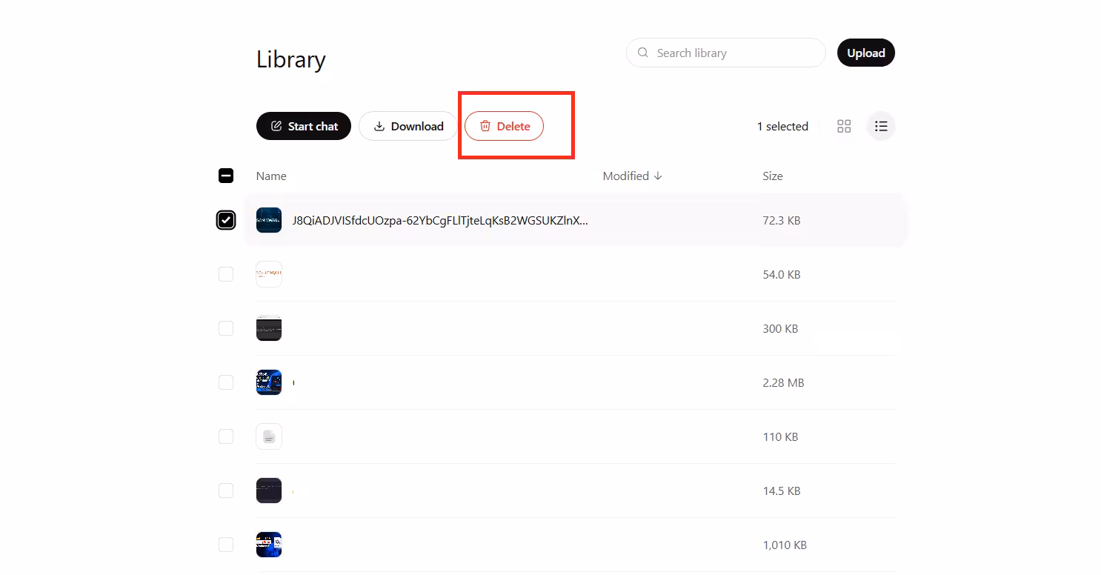This screenshot has width=1101, height=575.
Task: Uncheck the selected 72.3 KB file checkbox
Action: 226,220
